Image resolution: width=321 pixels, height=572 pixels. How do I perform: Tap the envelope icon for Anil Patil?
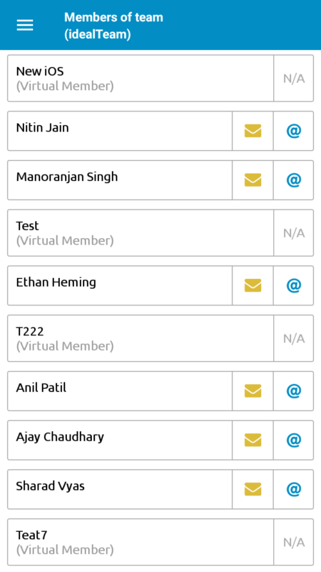(x=253, y=391)
